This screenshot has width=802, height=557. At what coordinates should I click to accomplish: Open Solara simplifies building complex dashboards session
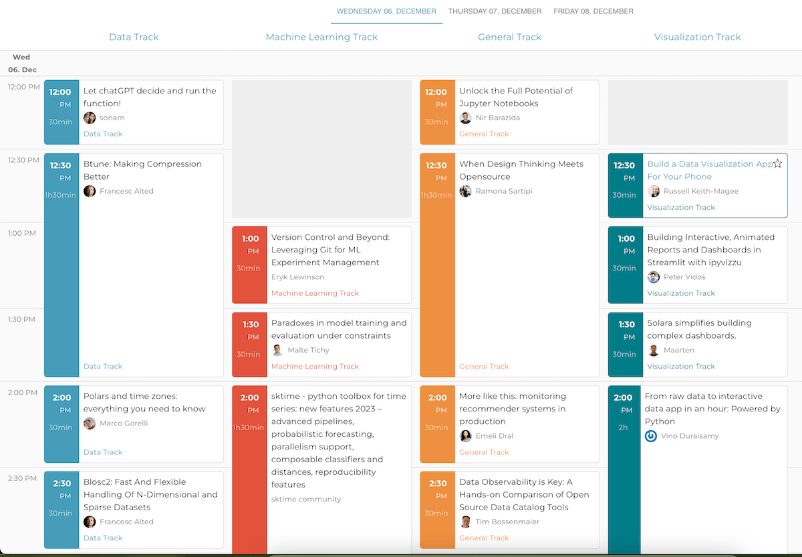[x=699, y=329]
